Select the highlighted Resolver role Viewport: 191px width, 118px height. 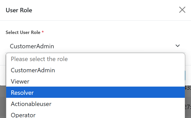click(x=22, y=92)
